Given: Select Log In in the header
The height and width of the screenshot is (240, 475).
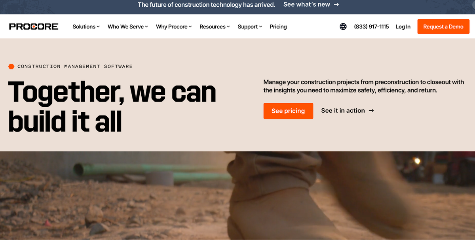Looking at the screenshot, I should [403, 26].
